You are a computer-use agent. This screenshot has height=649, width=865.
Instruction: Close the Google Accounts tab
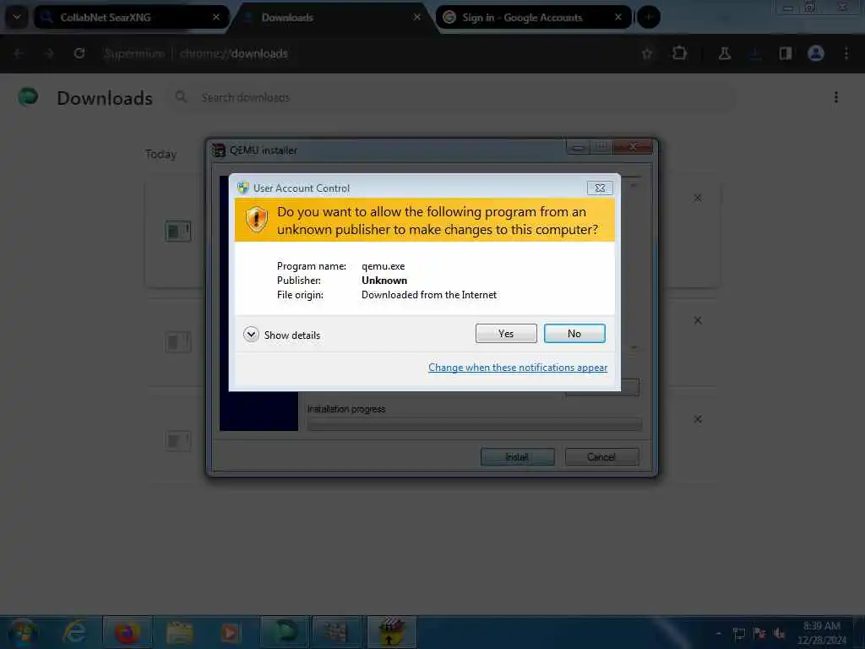(x=617, y=17)
